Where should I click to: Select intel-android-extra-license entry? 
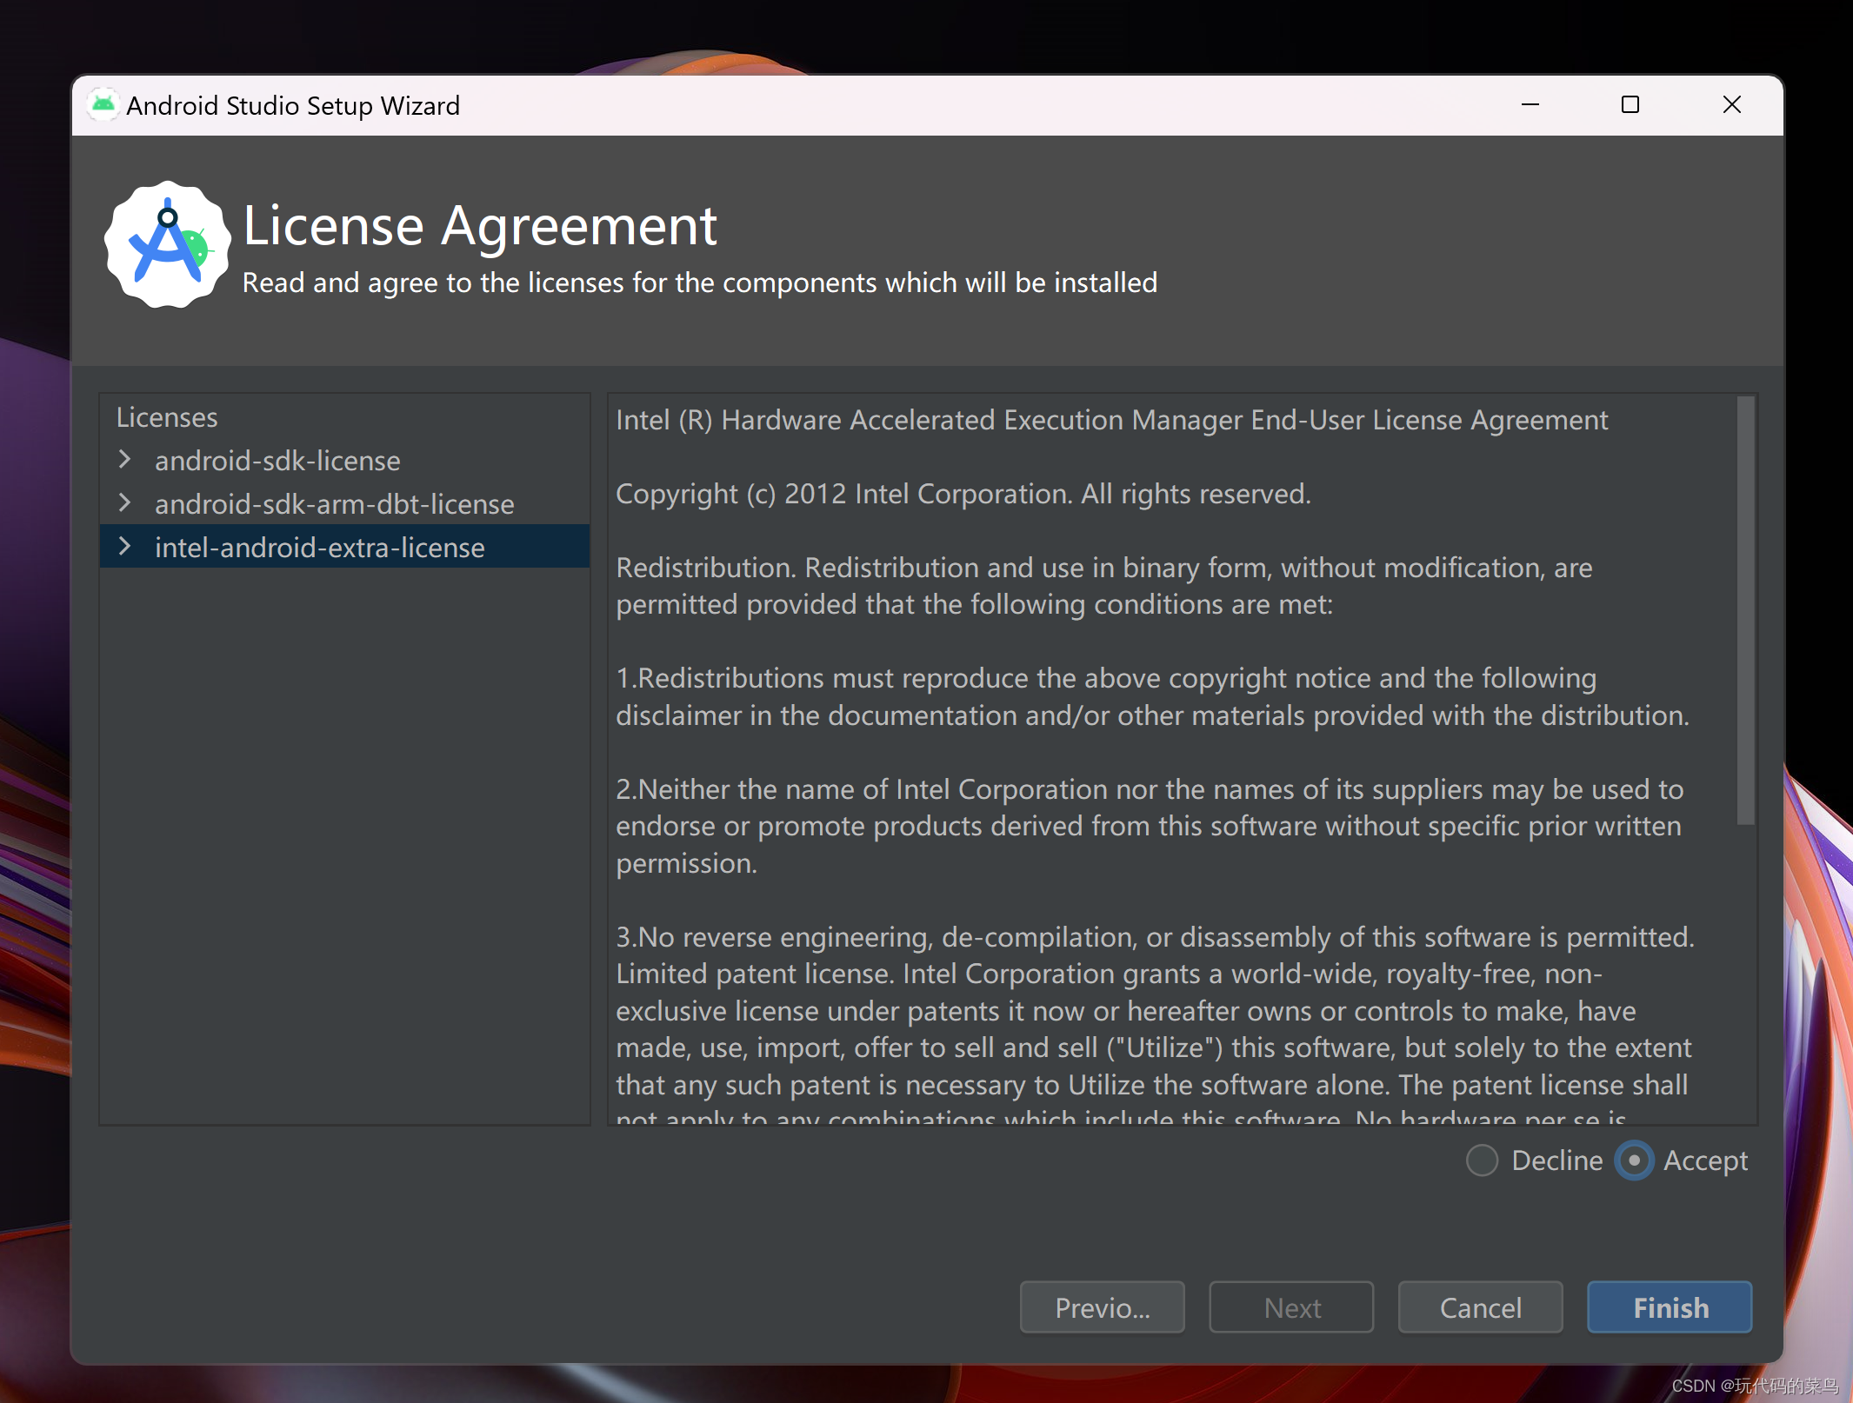pos(319,548)
